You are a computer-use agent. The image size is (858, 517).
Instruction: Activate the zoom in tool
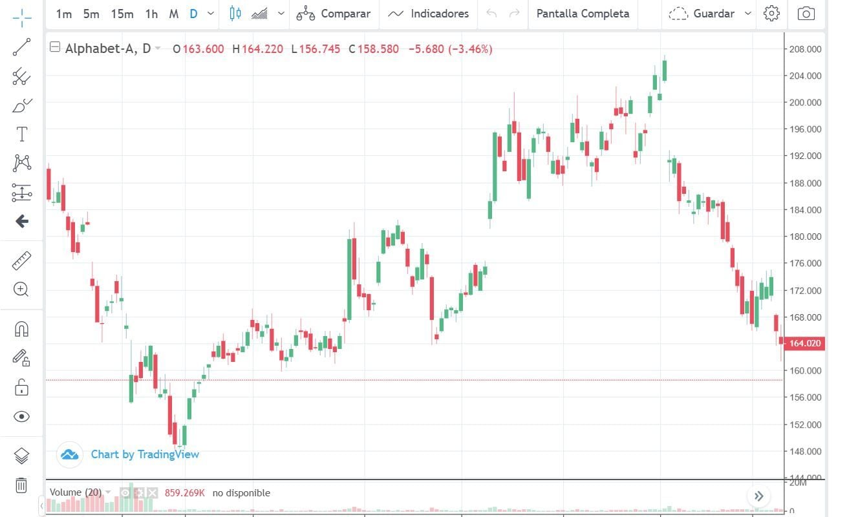coord(21,290)
